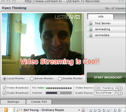Choose Disable Monitor radio button

(x=60, y=79)
